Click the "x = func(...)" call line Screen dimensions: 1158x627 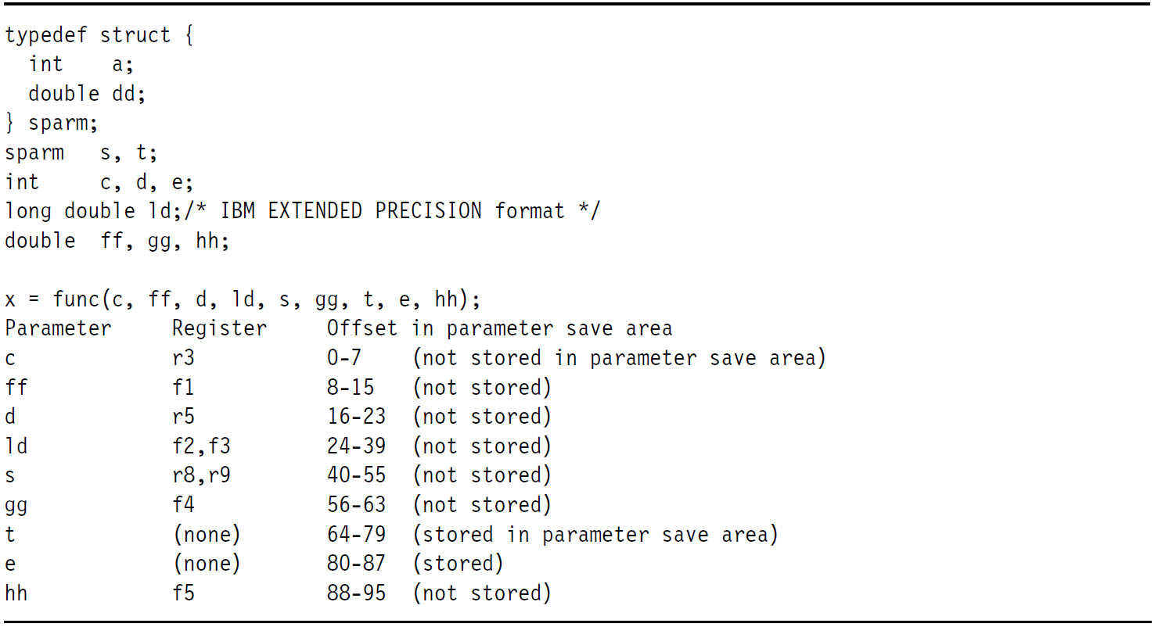point(243,299)
